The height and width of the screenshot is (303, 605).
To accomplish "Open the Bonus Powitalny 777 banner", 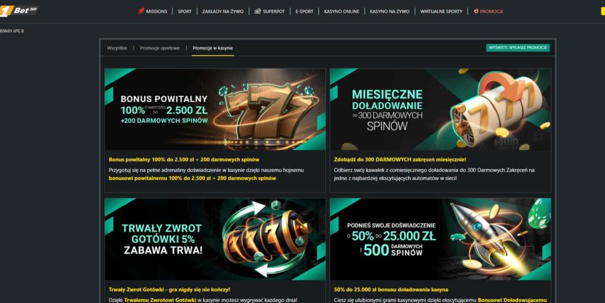I will click(x=215, y=109).
